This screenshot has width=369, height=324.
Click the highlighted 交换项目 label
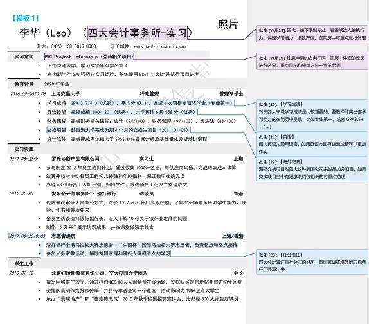pyautogui.click(x=57, y=130)
